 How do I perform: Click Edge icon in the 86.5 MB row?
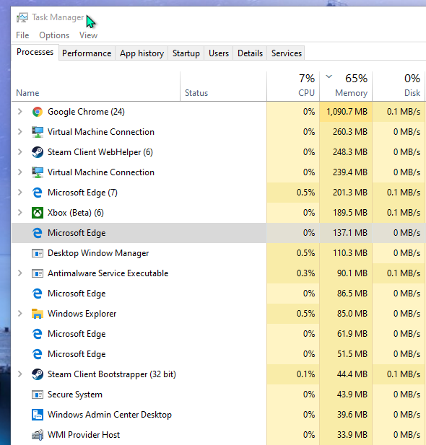tap(38, 293)
